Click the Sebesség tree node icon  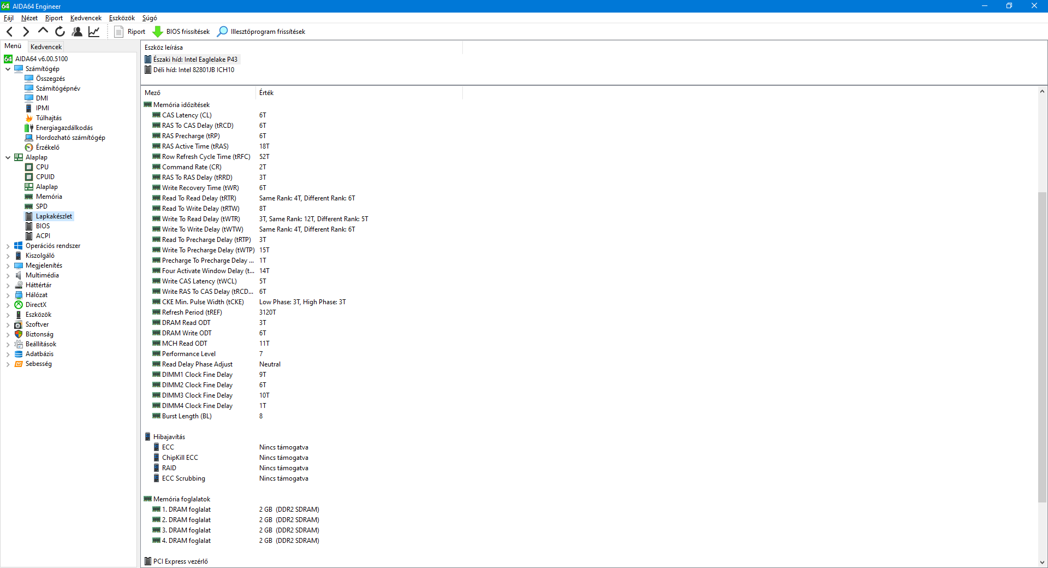tap(19, 364)
